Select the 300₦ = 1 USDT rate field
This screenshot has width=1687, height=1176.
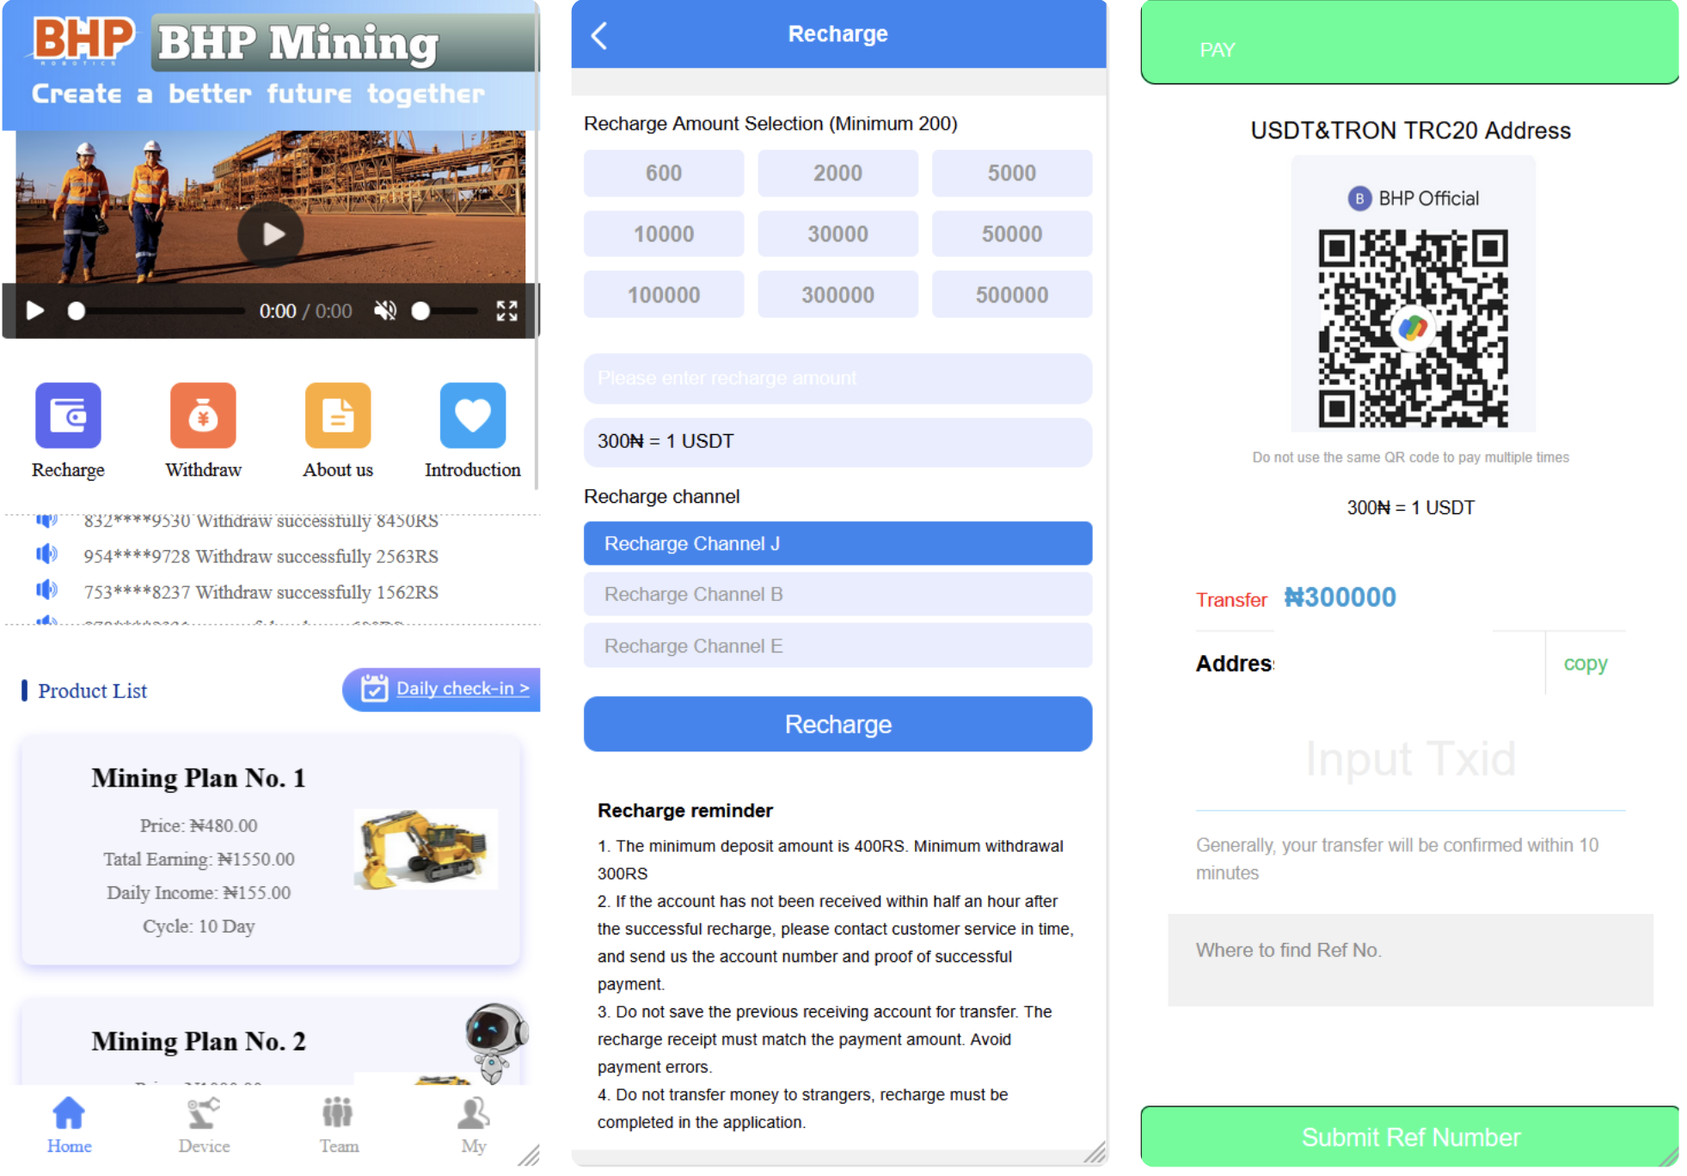tap(837, 442)
